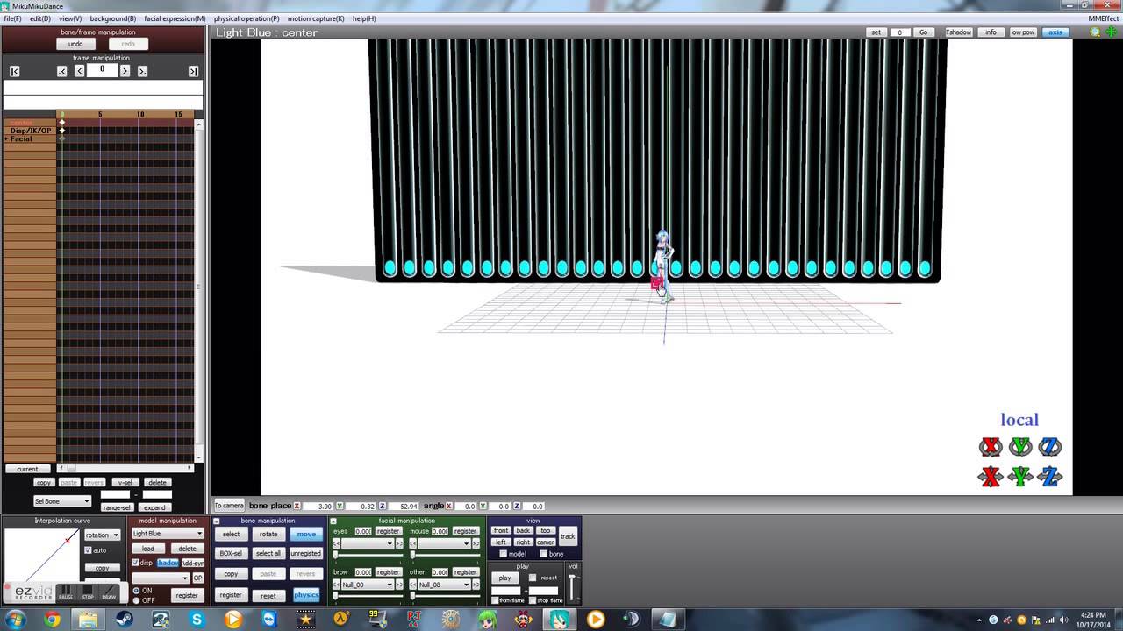Go to next keyframe button

[142, 71]
